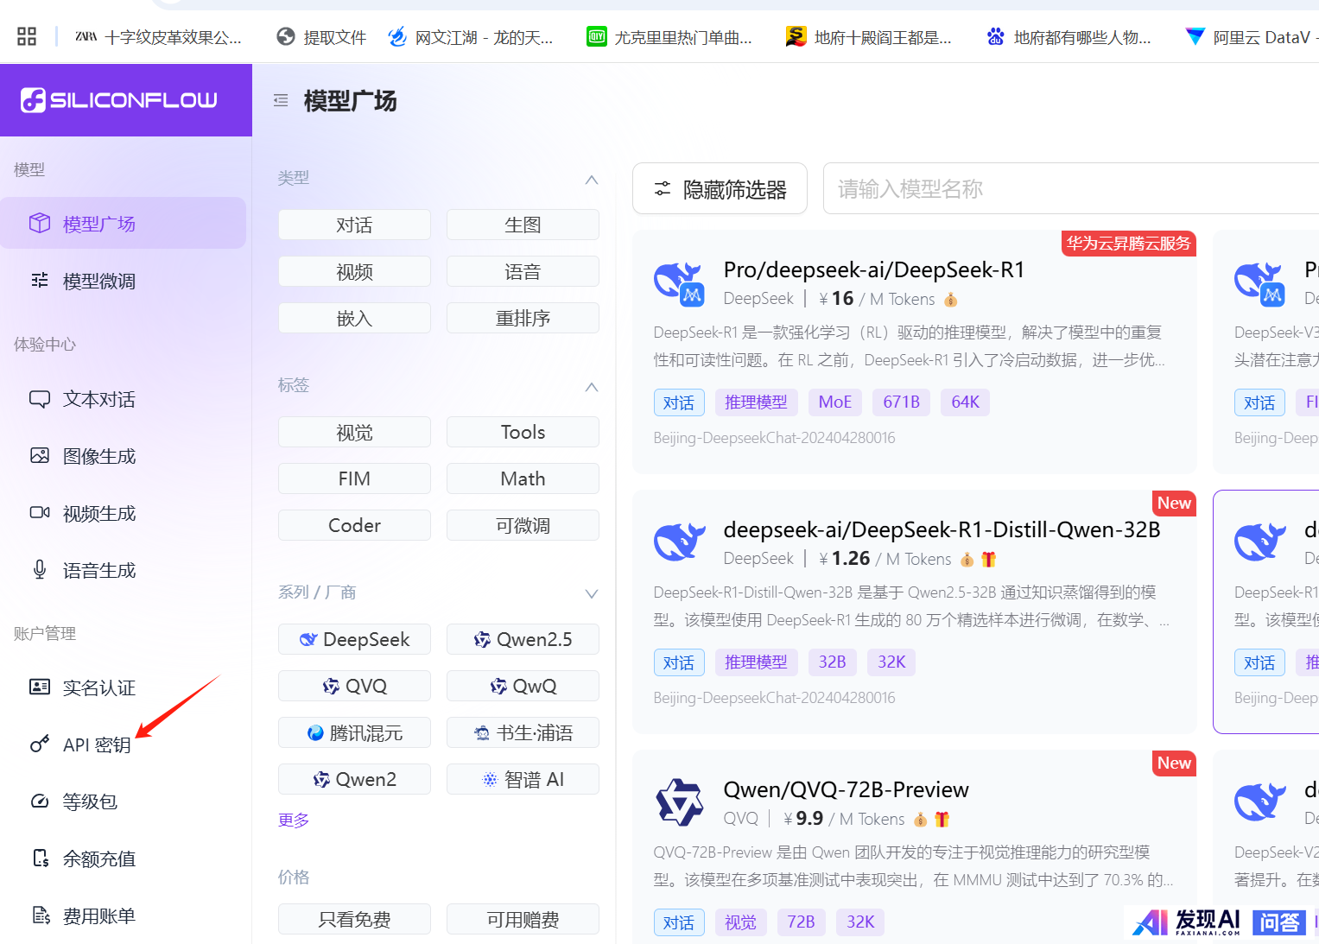Open 模型微调 in the sidebar
This screenshot has width=1319, height=944.
[123, 281]
